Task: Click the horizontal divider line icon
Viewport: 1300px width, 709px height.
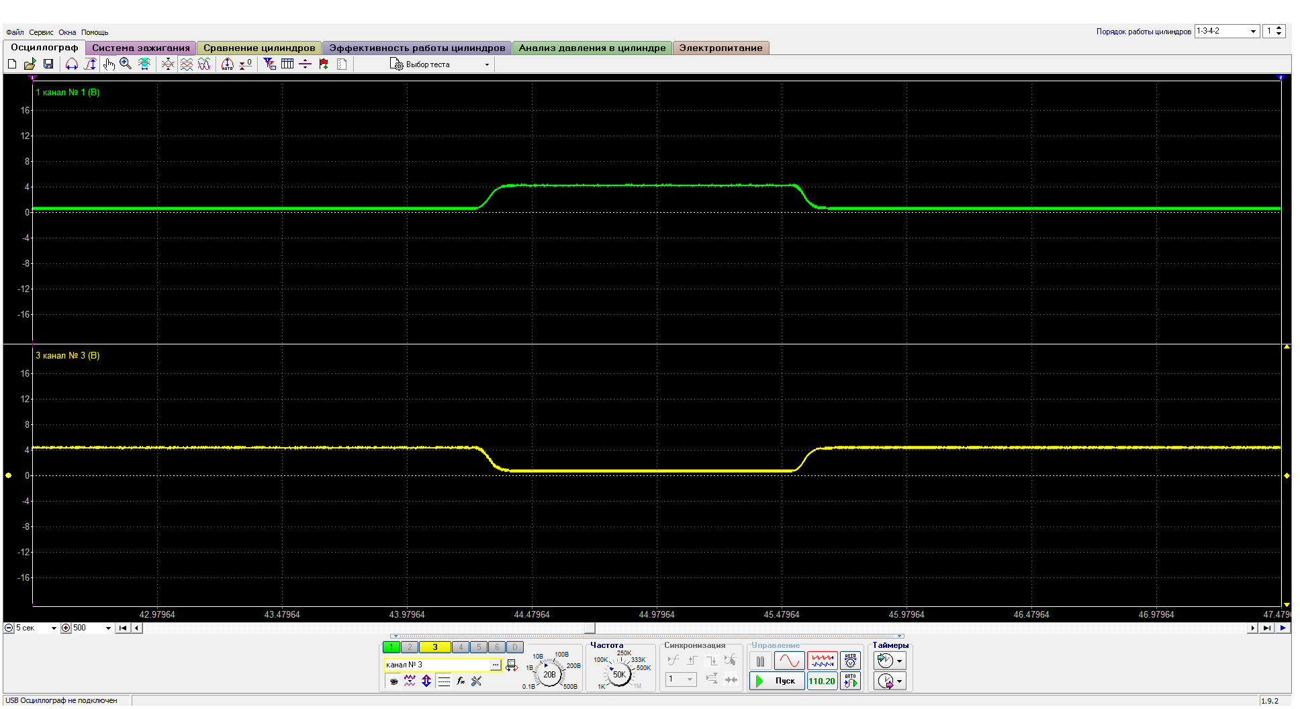Action: coord(305,64)
